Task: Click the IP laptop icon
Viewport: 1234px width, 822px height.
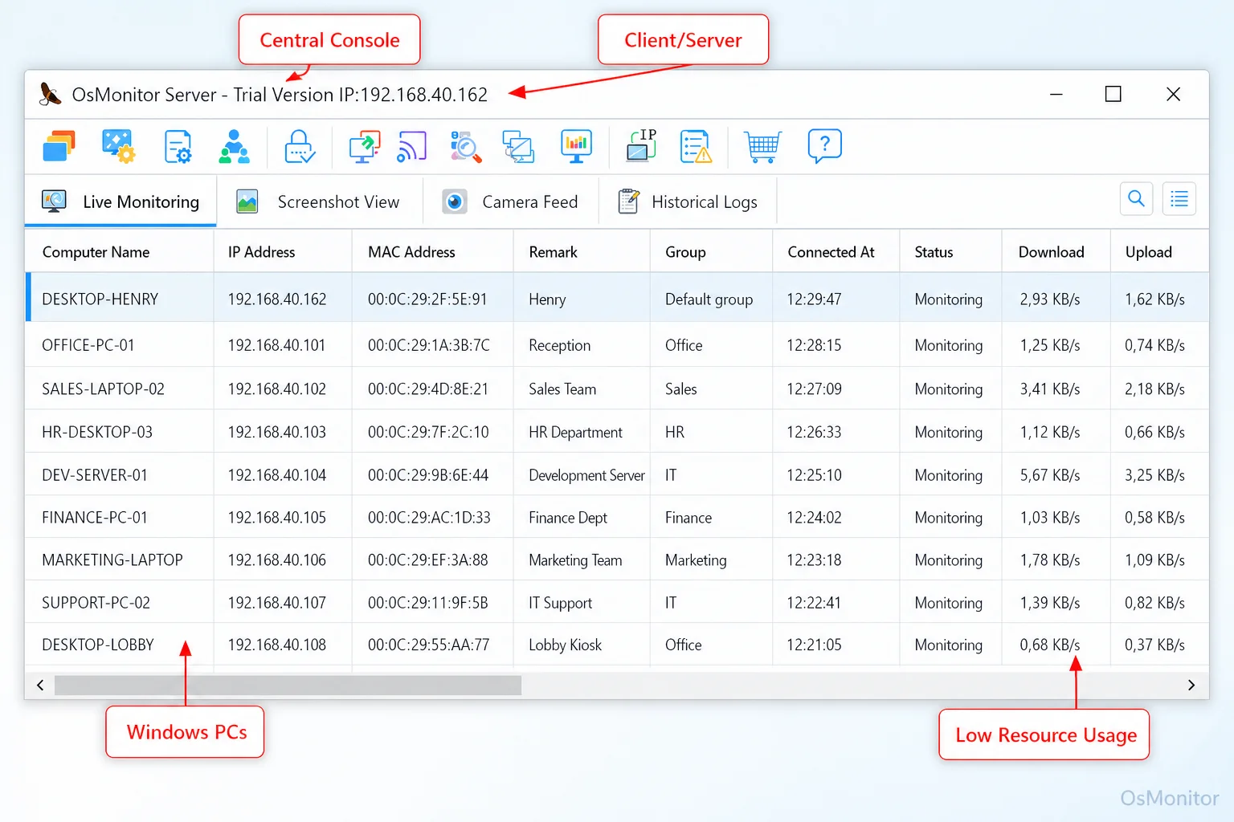Action: coord(641,145)
